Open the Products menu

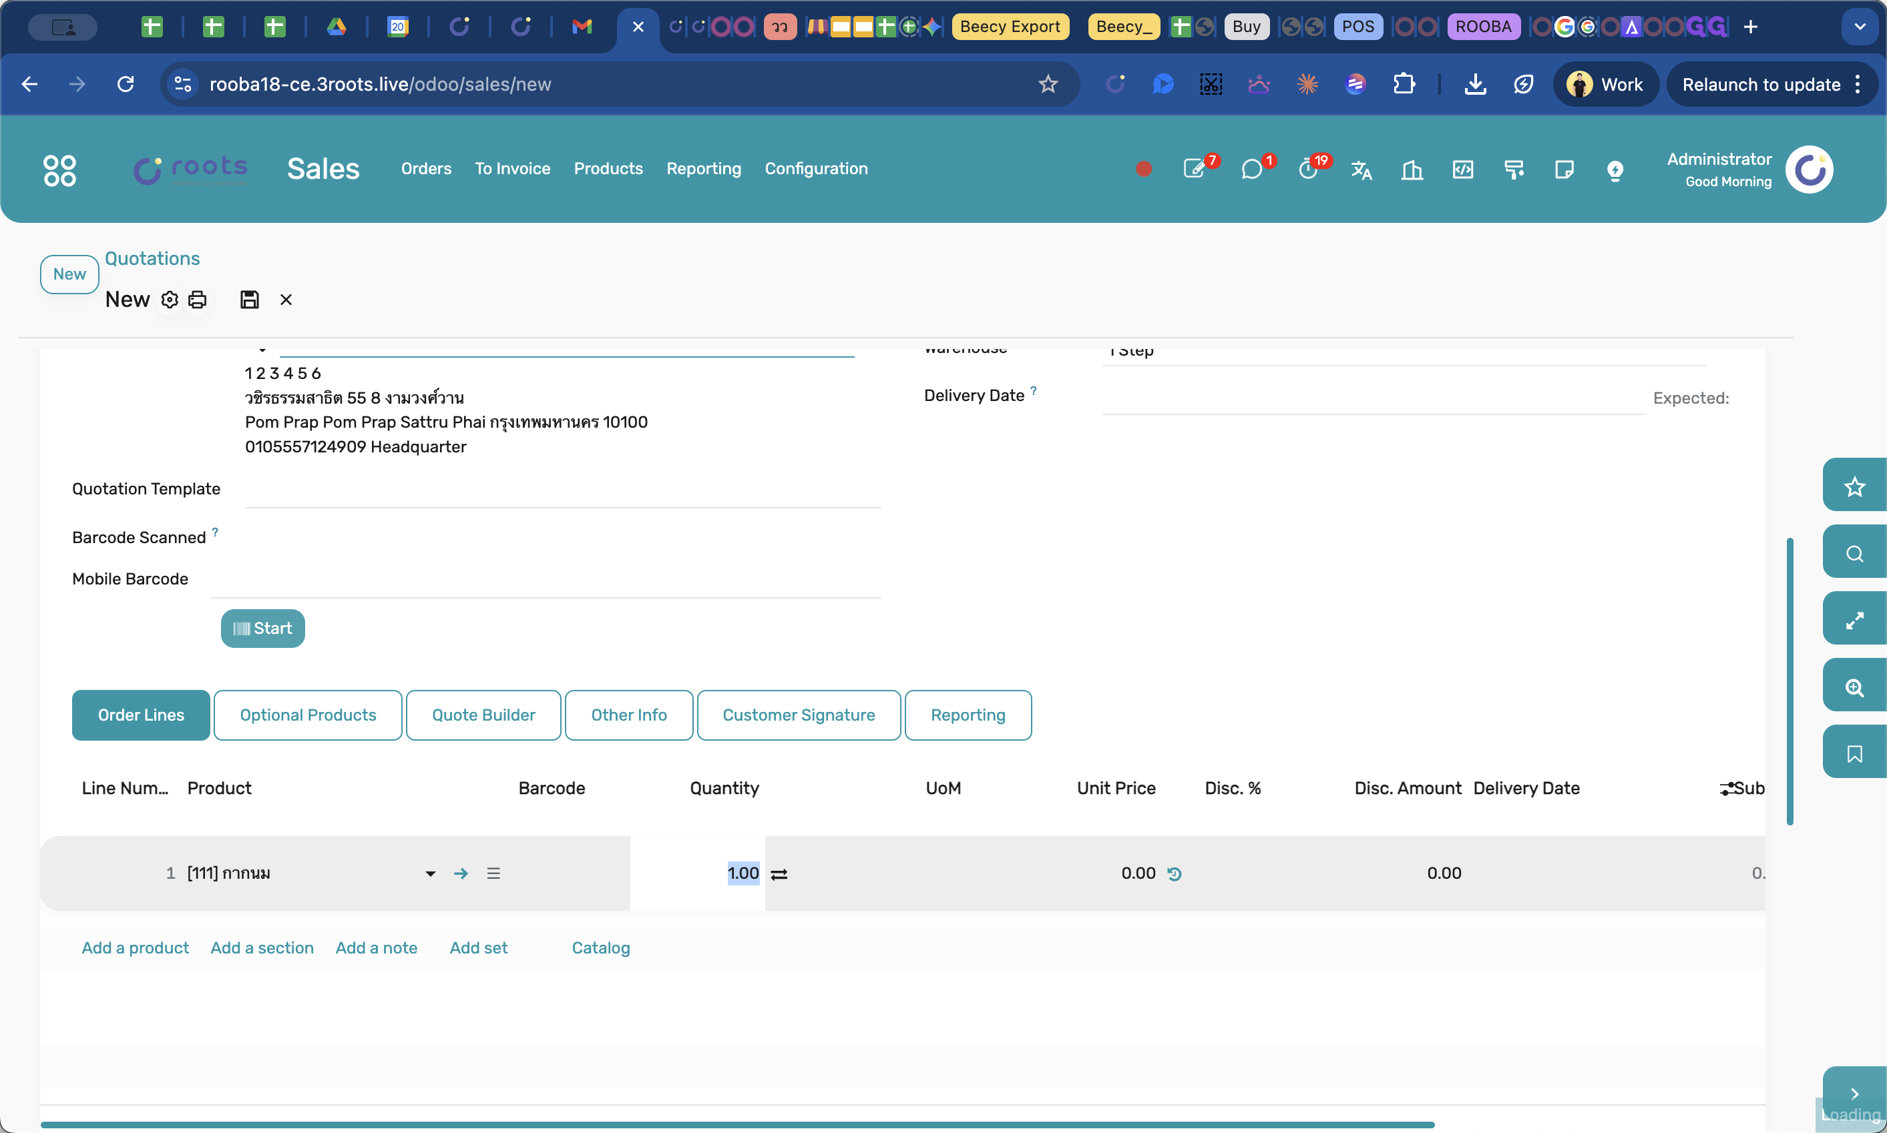608,169
